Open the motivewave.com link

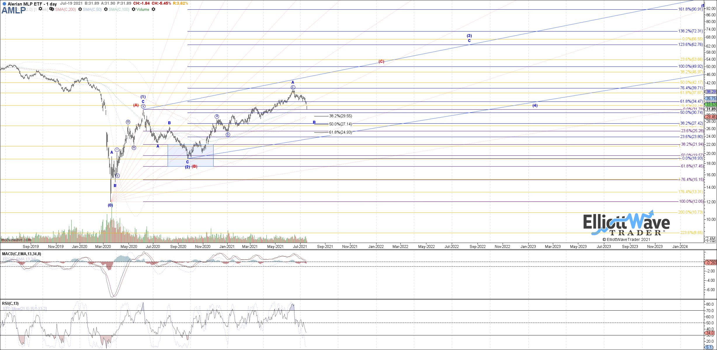pyautogui.click(x=16, y=240)
